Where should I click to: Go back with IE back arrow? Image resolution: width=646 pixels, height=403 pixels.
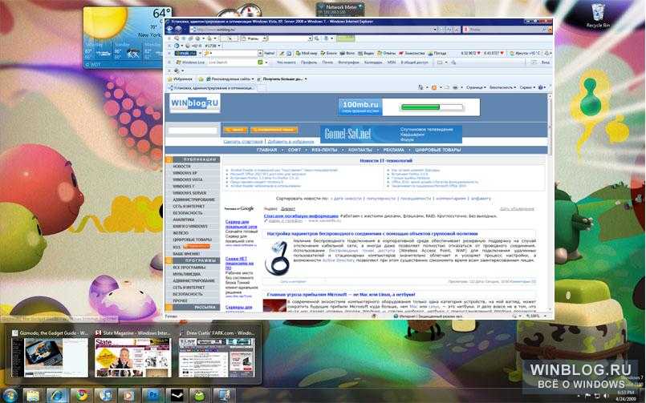(170, 29)
